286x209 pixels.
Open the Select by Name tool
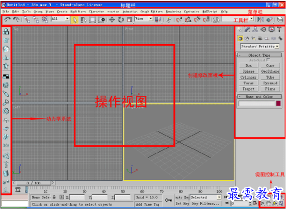(x=84, y=20)
